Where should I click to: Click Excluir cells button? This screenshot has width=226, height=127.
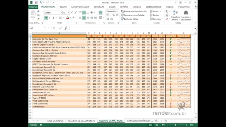point(156,15)
